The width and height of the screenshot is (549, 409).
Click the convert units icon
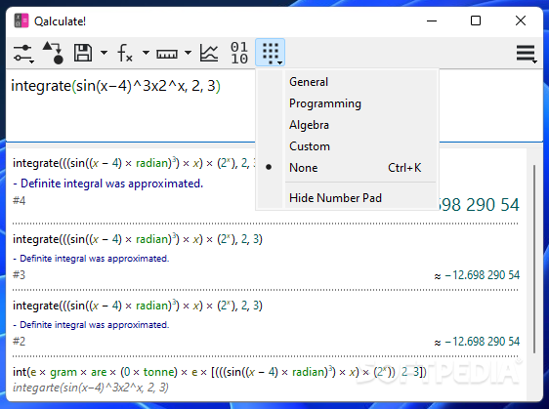coord(53,53)
